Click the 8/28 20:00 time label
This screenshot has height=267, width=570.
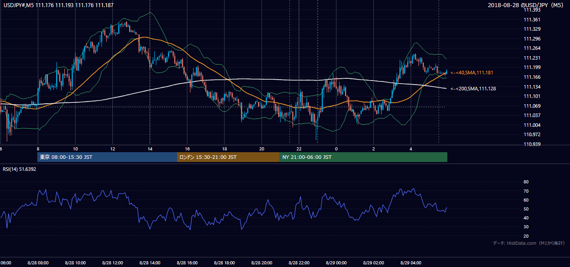point(261,263)
